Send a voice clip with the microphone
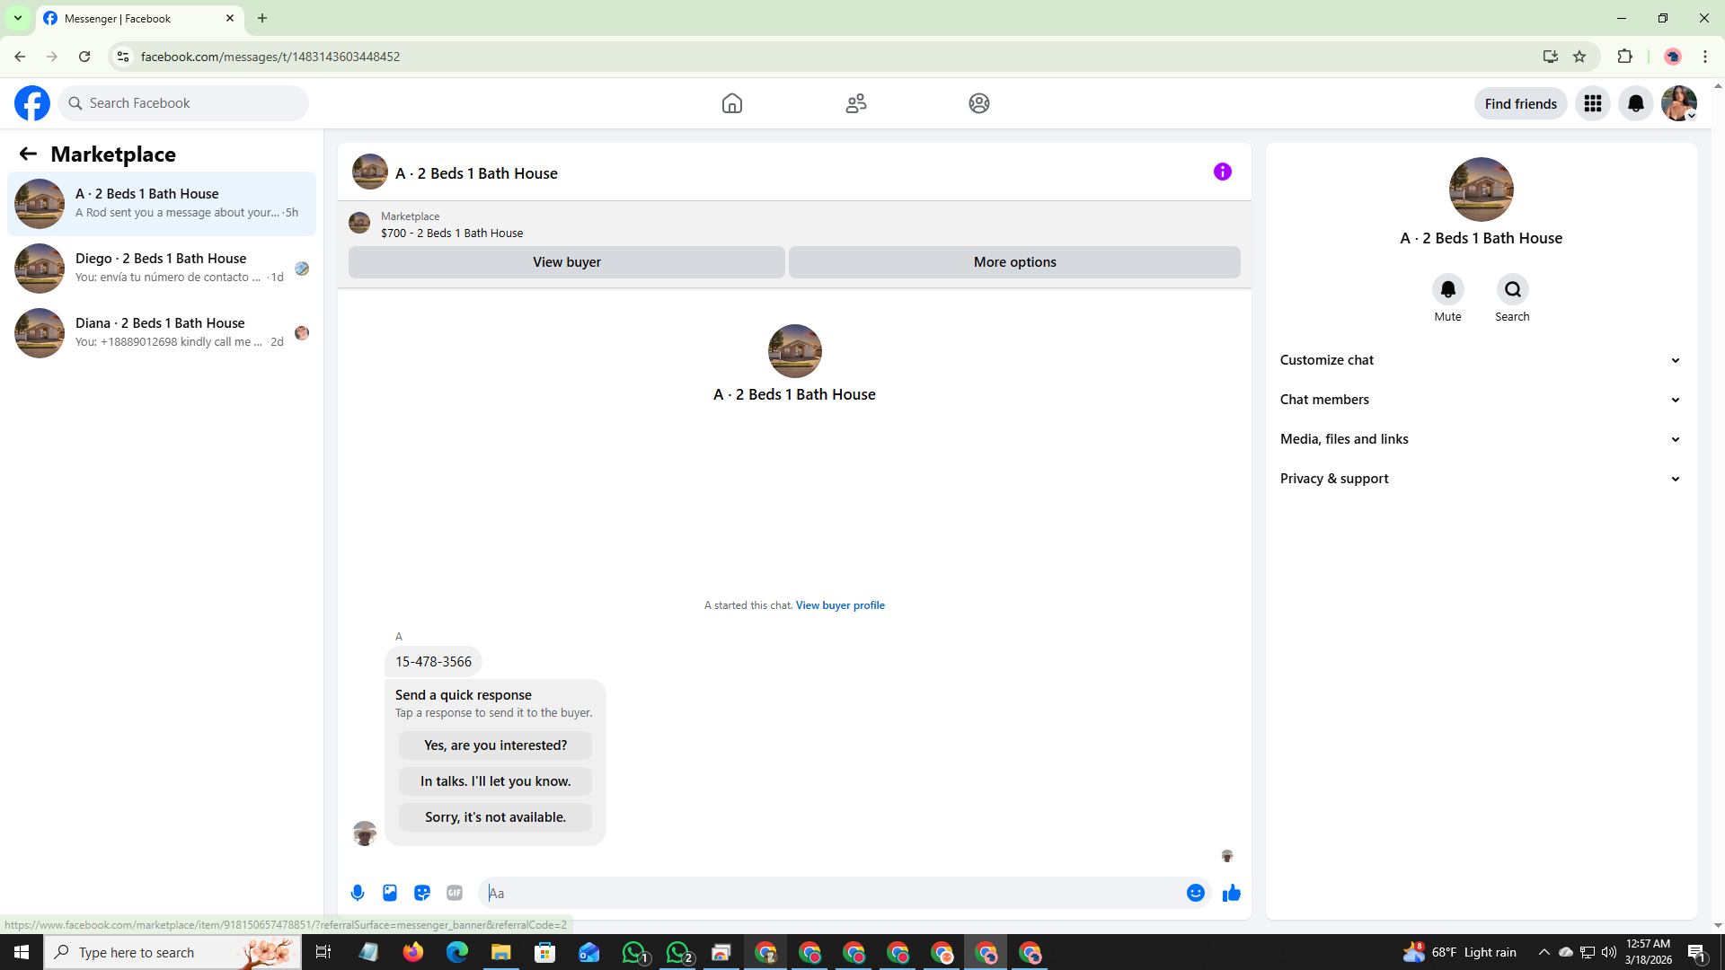This screenshot has height=970, width=1725. [358, 893]
